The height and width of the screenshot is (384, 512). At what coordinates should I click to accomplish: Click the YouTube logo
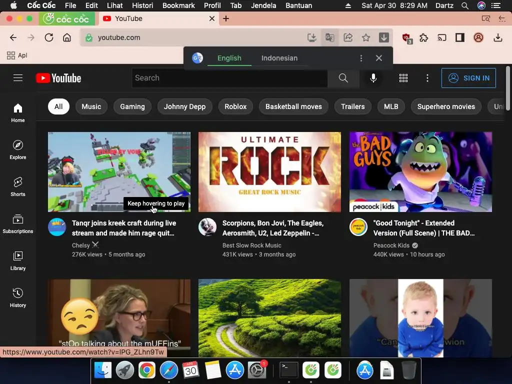pyautogui.click(x=58, y=78)
